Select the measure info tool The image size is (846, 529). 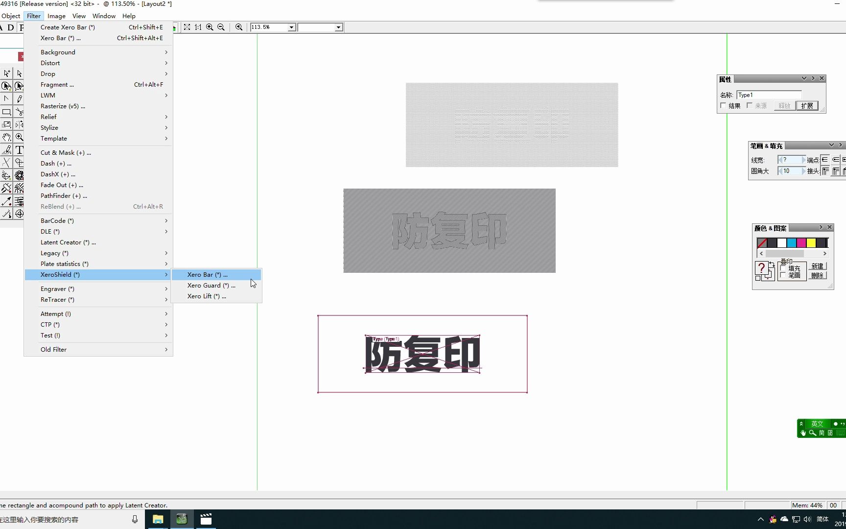(6, 214)
